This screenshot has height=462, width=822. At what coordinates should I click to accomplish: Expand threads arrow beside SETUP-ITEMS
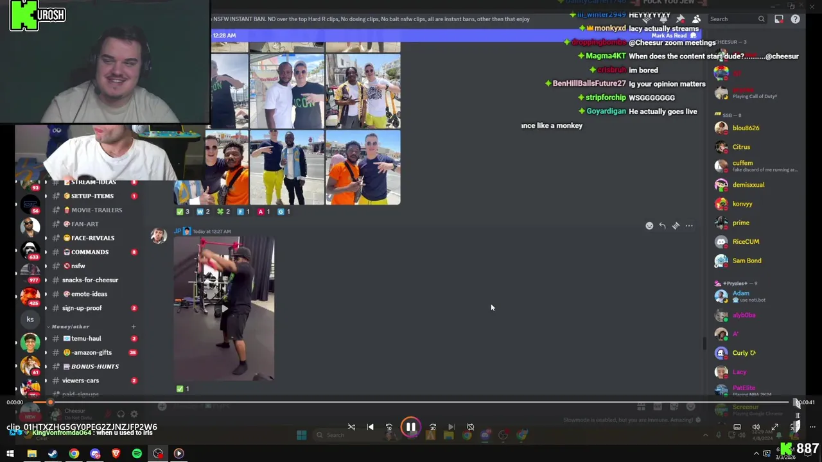[x=46, y=196]
